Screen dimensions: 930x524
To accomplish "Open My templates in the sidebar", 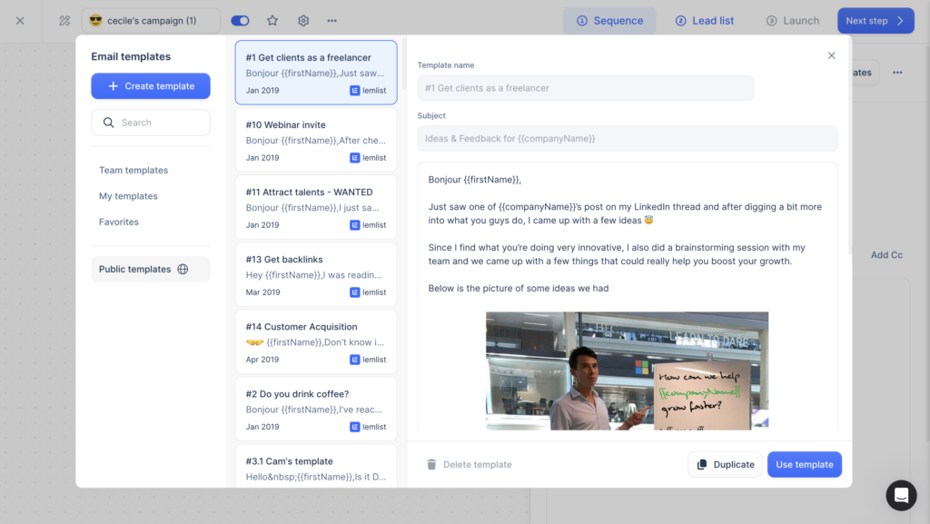I will click(128, 195).
